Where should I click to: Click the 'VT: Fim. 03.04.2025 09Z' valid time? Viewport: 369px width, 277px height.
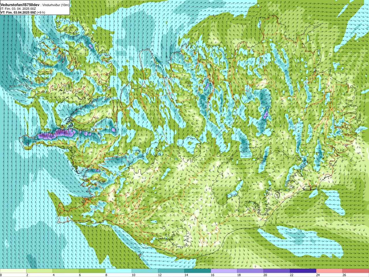pos(18,12)
